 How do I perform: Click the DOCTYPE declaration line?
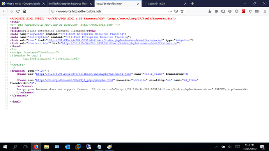pyautogui.click(x=93, y=19)
